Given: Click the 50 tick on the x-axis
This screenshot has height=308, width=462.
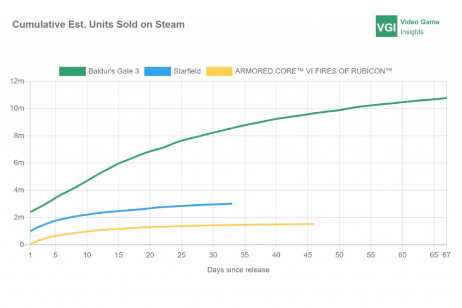Looking at the screenshot, I should tap(339, 255).
